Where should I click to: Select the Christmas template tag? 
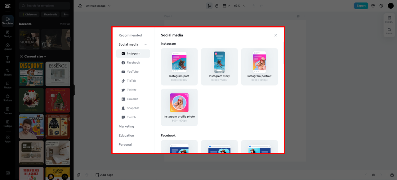click(29, 14)
